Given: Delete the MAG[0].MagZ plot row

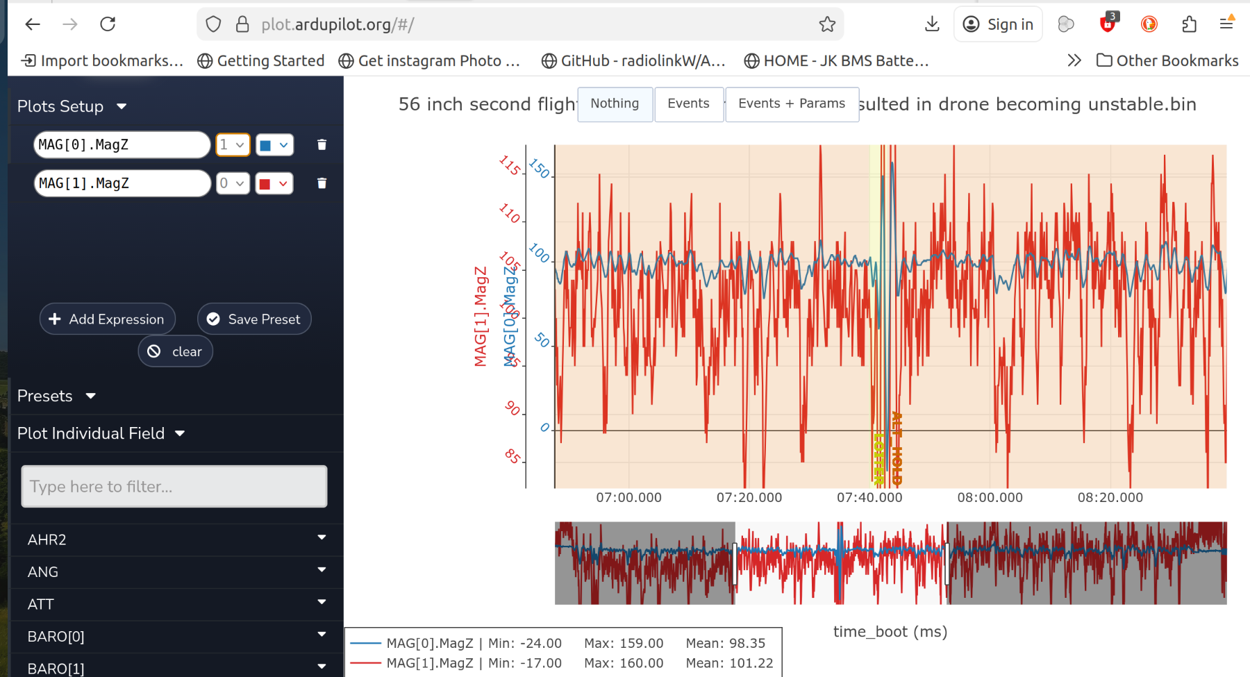Looking at the screenshot, I should click(x=322, y=144).
